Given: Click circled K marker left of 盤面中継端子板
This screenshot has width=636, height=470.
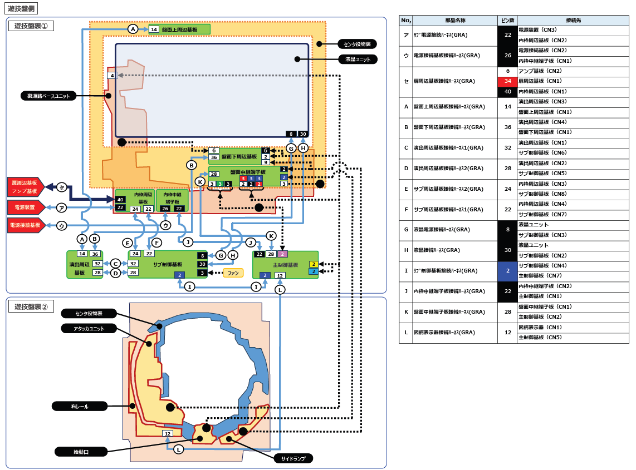Looking at the screenshot, I should [x=200, y=182].
